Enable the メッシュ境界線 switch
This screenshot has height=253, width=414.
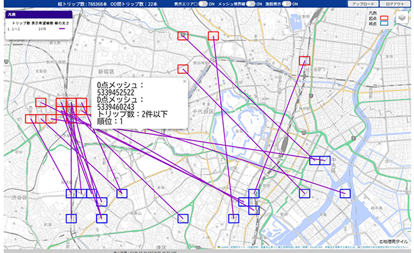[250, 4]
